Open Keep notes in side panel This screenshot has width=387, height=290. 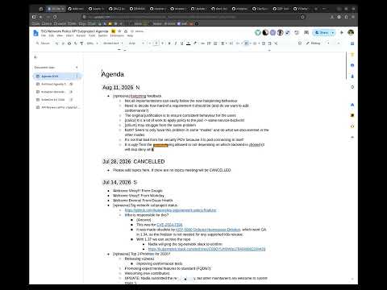[x=352, y=55]
